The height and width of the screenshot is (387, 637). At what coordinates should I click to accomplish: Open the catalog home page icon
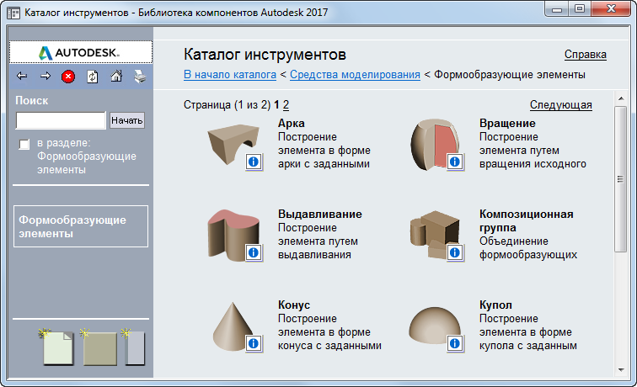(x=116, y=76)
